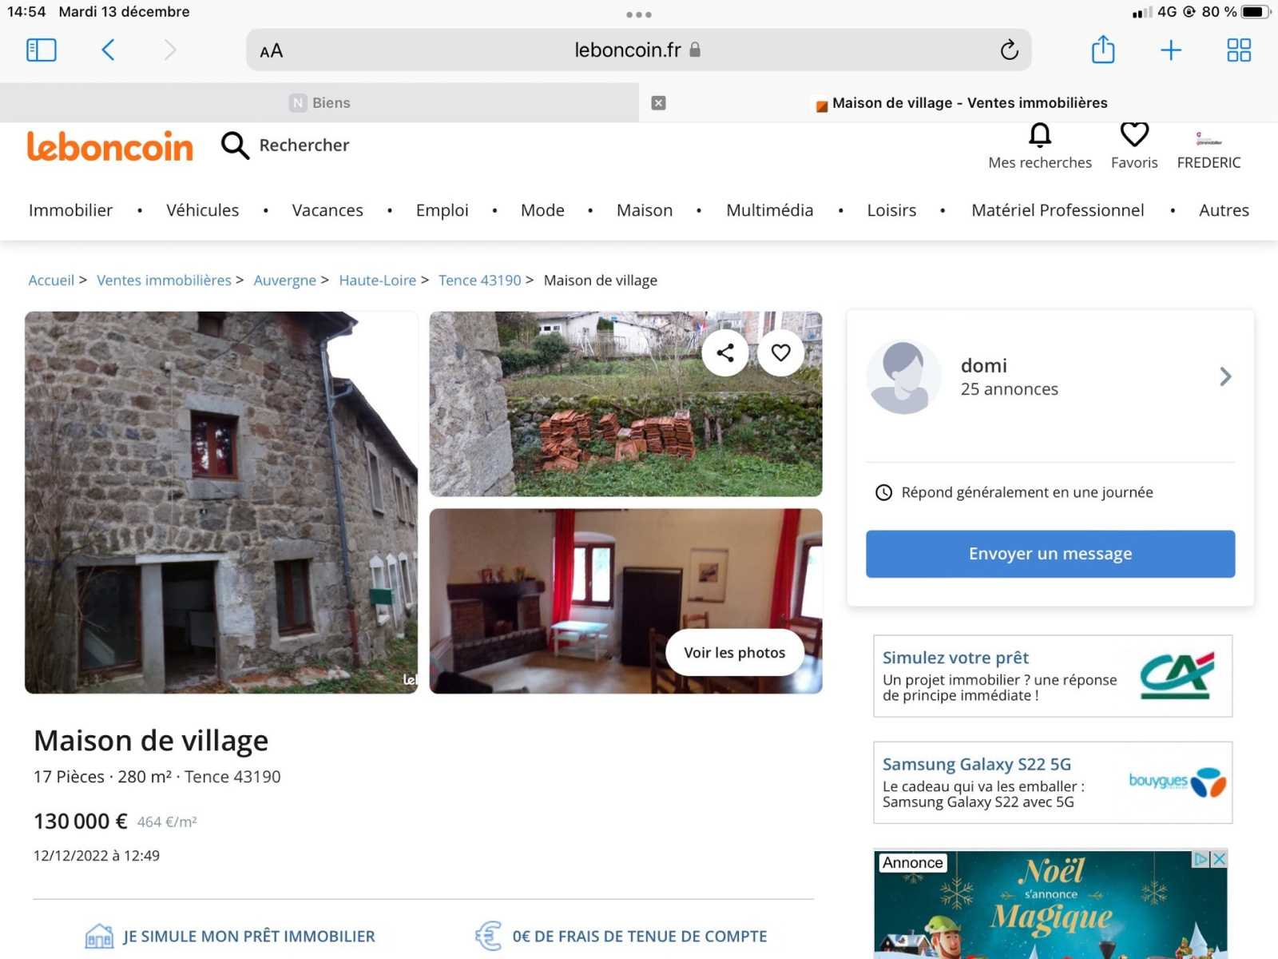
Task: Go back to the previous page
Action: pyautogui.click(x=109, y=50)
